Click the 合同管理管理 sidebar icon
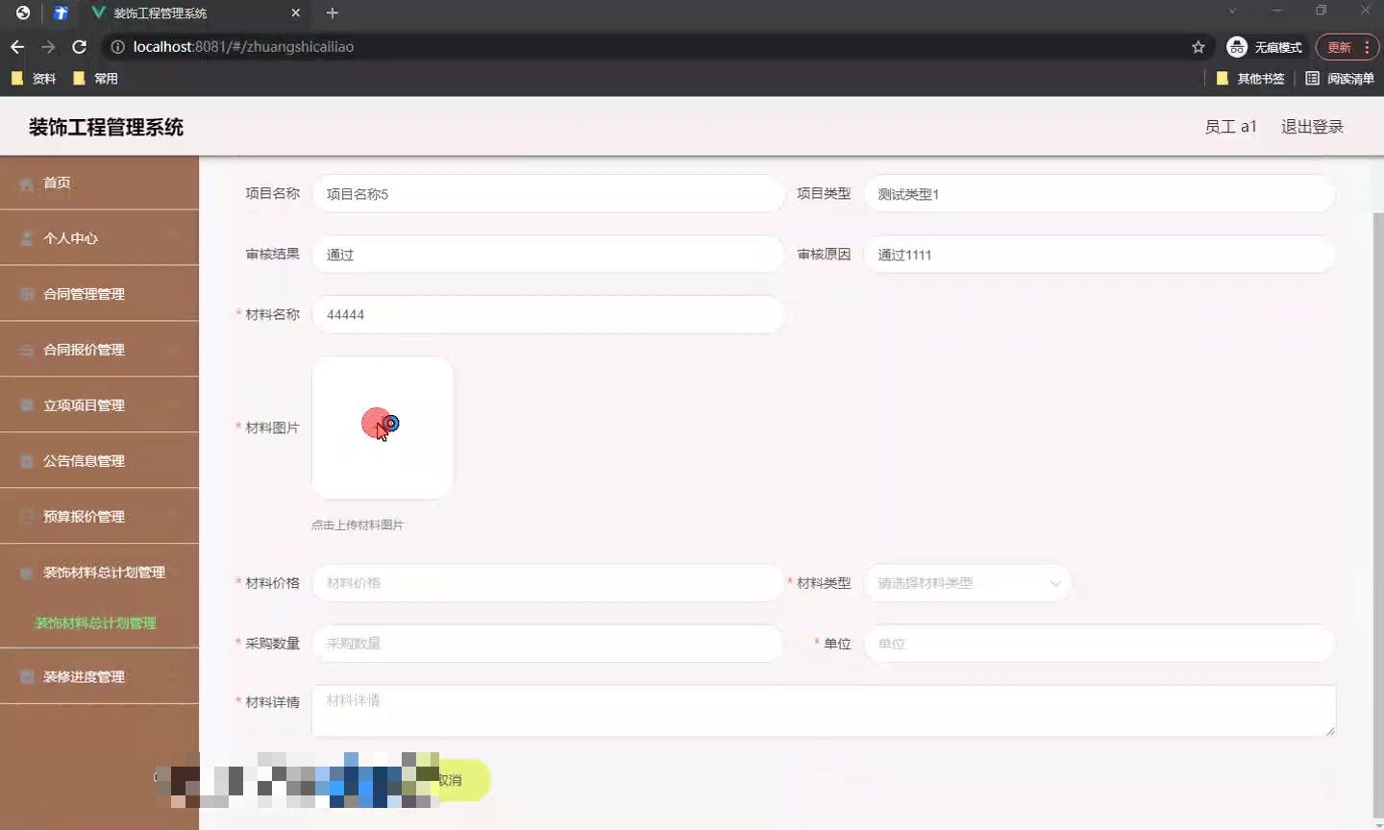The width and height of the screenshot is (1384, 830). point(26,293)
